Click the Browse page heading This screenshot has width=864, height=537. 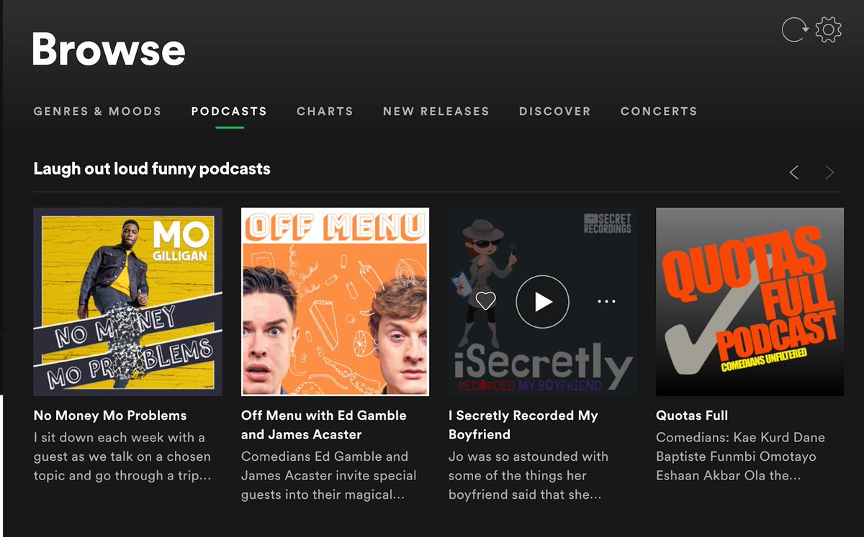(x=109, y=50)
